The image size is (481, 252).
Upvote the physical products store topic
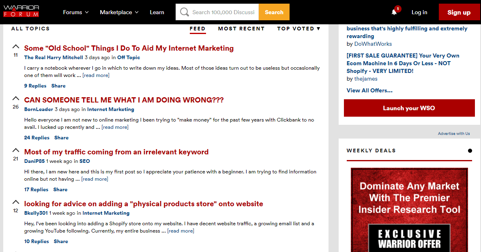pos(16,202)
